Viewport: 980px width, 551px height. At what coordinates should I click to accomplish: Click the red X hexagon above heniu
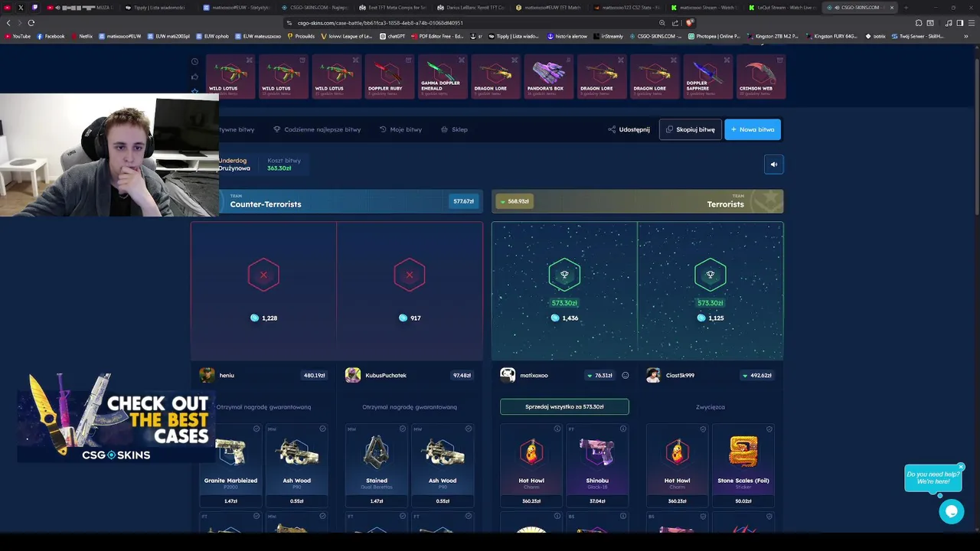pos(263,275)
